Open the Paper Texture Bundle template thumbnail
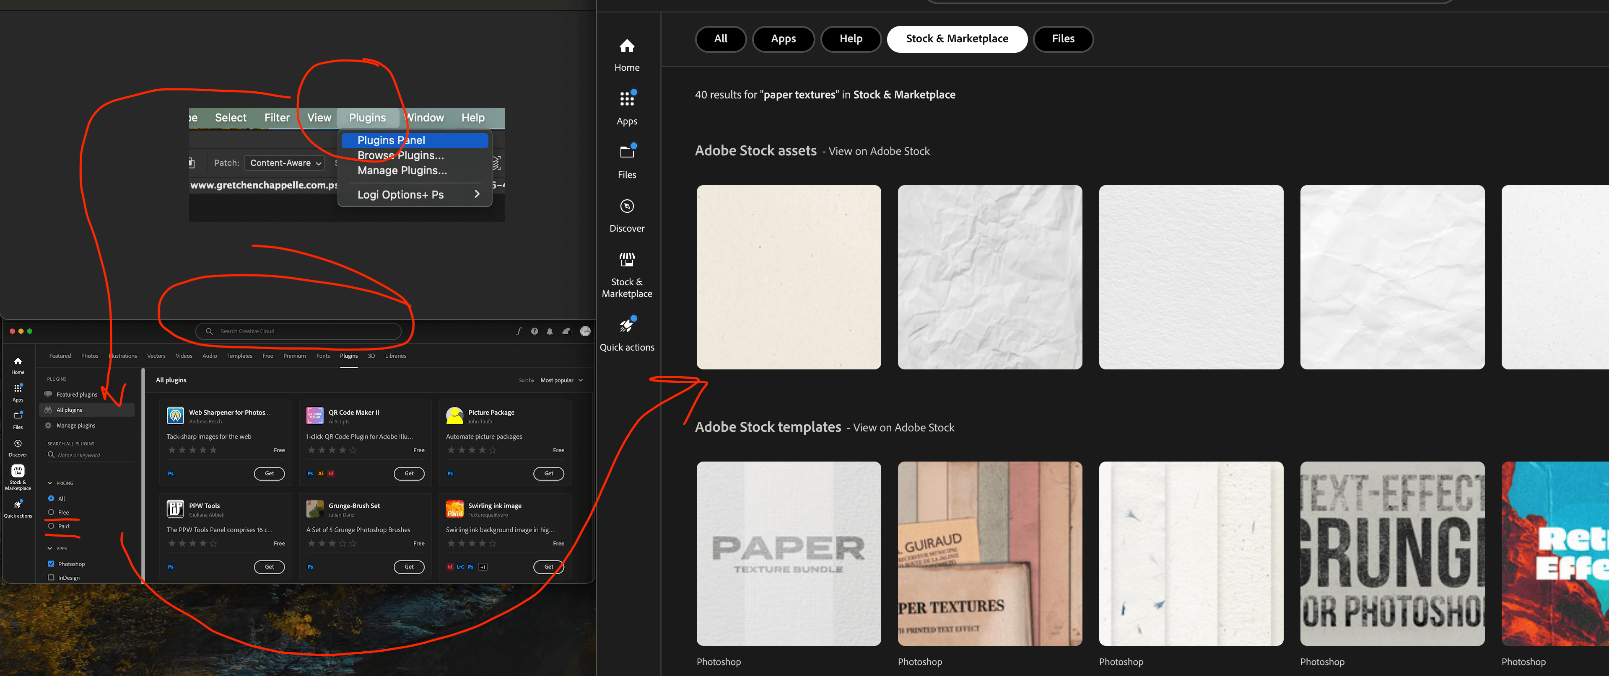This screenshot has width=1609, height=676. [x=789, y=554]
